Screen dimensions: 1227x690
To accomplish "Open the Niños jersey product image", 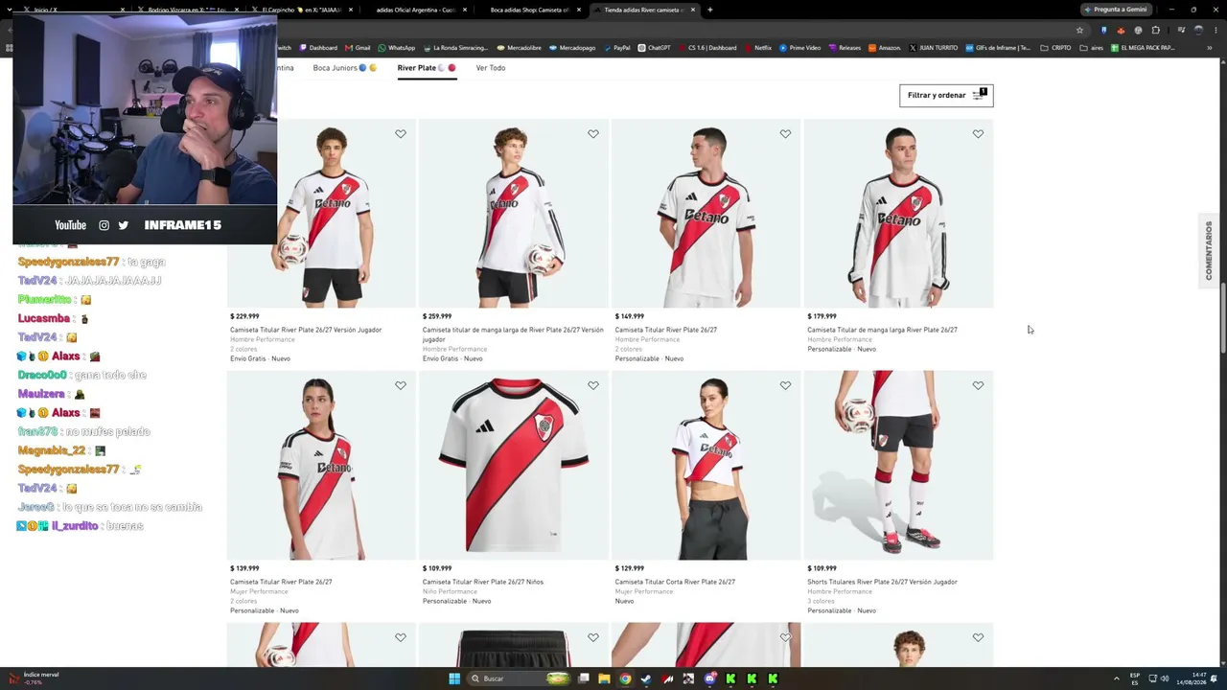I will point(514,466).
